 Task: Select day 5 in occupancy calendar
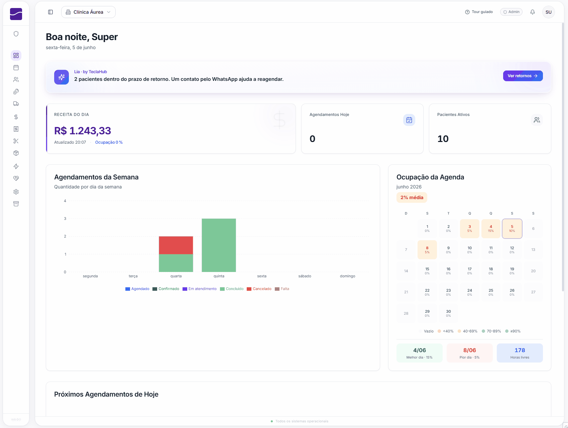[512, 229]
